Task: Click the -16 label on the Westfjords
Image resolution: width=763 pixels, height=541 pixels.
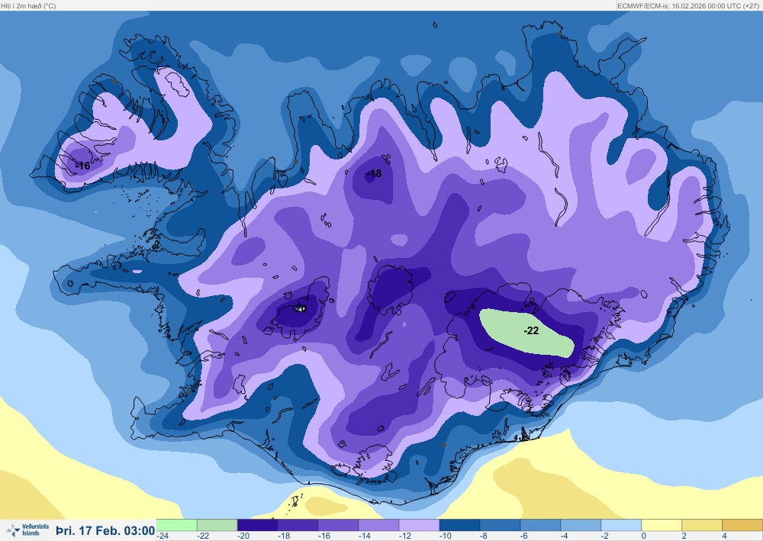Action: pos(83,166)
